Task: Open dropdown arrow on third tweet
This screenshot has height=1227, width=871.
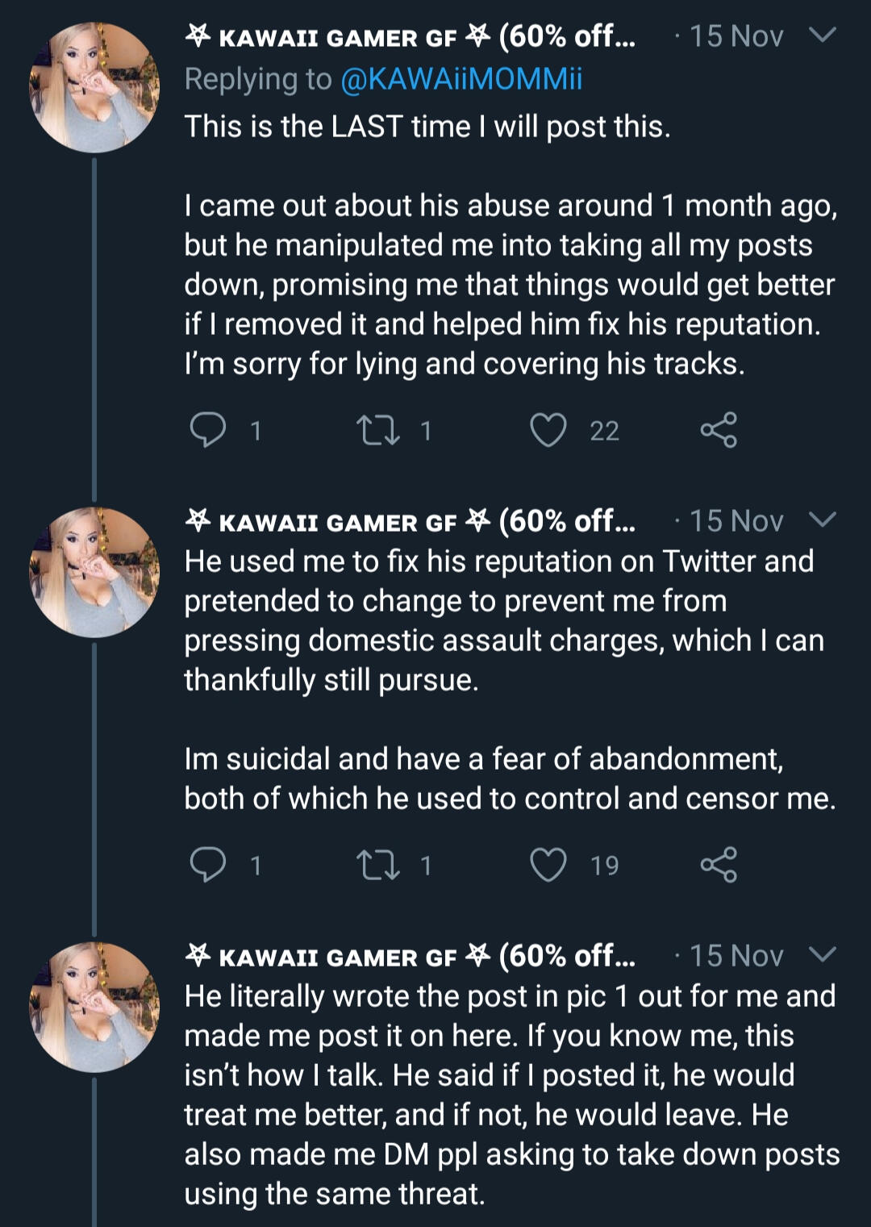Action: (x=822, y=955)
